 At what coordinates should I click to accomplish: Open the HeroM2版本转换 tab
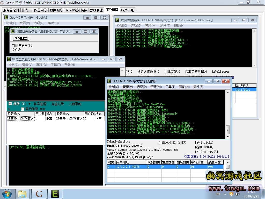coord(76,10)
